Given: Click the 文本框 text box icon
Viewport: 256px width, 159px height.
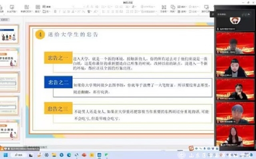Looking at the screenshot, I should click(164, 7).
